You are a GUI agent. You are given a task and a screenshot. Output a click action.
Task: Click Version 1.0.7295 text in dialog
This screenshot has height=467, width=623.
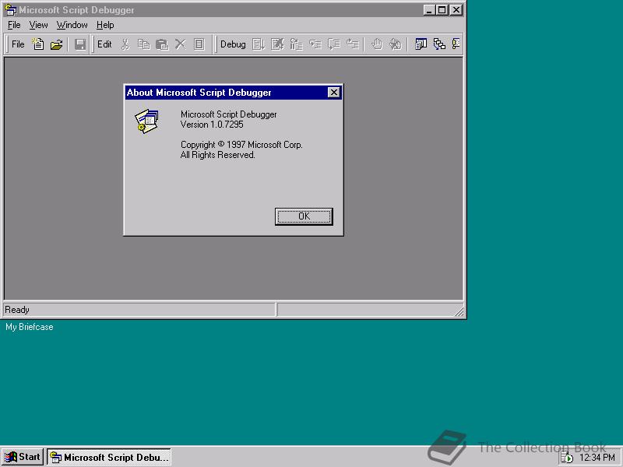[212, 125]
